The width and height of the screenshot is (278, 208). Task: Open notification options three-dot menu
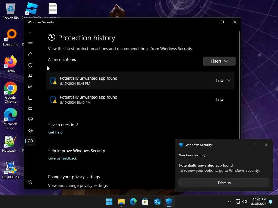[x=255, y=145]
